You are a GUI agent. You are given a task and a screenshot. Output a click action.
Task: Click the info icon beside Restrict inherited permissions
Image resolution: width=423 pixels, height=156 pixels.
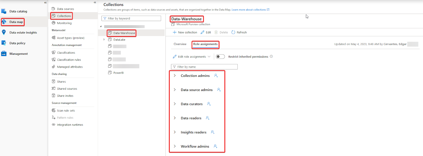point(271,57)
